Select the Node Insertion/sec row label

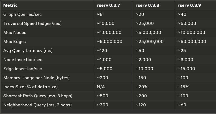[23, 60]
